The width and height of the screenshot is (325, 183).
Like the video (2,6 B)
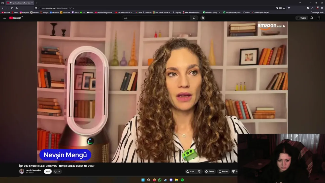tap(190, 171)
